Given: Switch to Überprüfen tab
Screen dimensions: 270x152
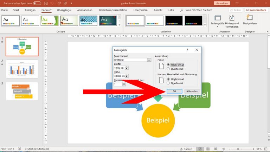Looking at the screenshot, I should click(x=140, y=10).
